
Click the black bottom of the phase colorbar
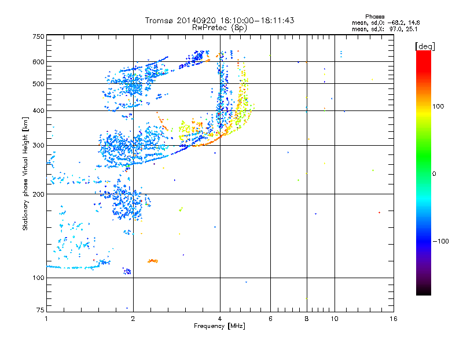click(424, 291)
